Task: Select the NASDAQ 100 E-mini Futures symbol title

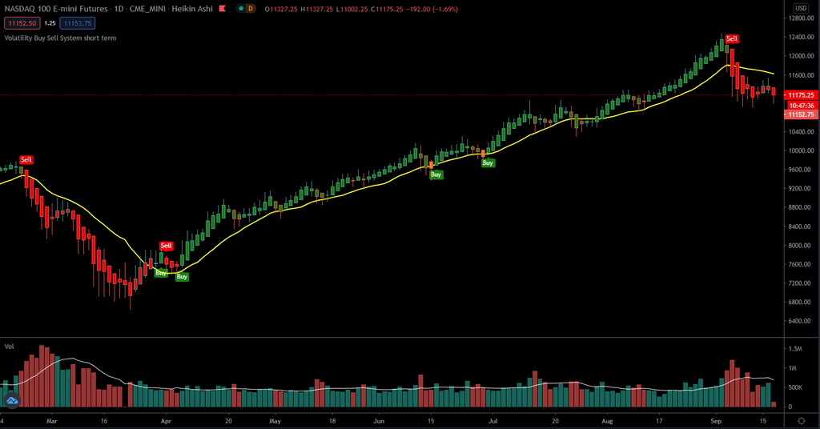Action: [56, 9]
